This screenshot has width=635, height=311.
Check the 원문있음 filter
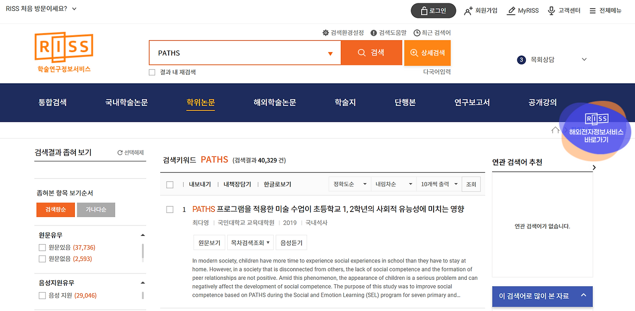[x=42, y=247]
